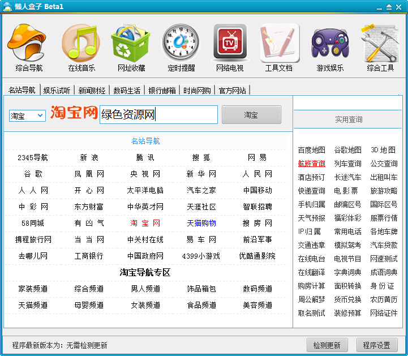Image resolution: width=408 pixels, height=356 pixels.
Task: Open the 家装频道 link
Action: [x=33, y=289]
